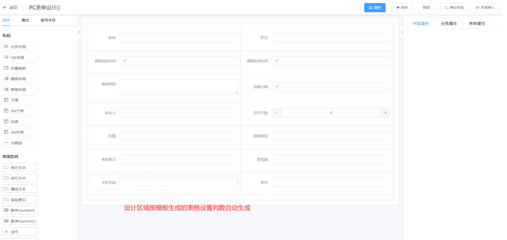507x240 pixels.
Task: Click the 手机号码 input field
Action: coord(179,182)
